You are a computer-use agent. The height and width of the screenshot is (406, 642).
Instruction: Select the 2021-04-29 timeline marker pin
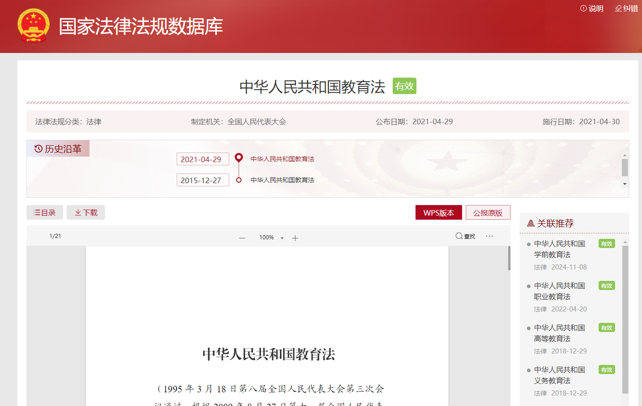click(x=238, y=158)
